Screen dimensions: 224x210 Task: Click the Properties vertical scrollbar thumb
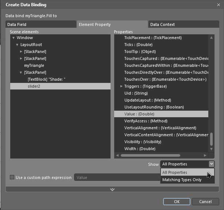point(212,139)
